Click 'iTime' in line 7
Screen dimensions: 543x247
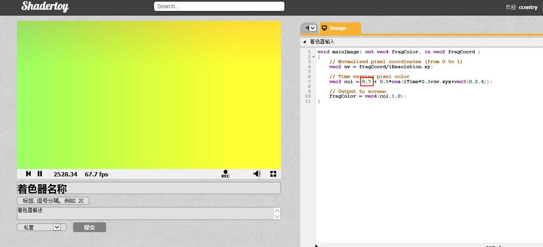(411, 82)
